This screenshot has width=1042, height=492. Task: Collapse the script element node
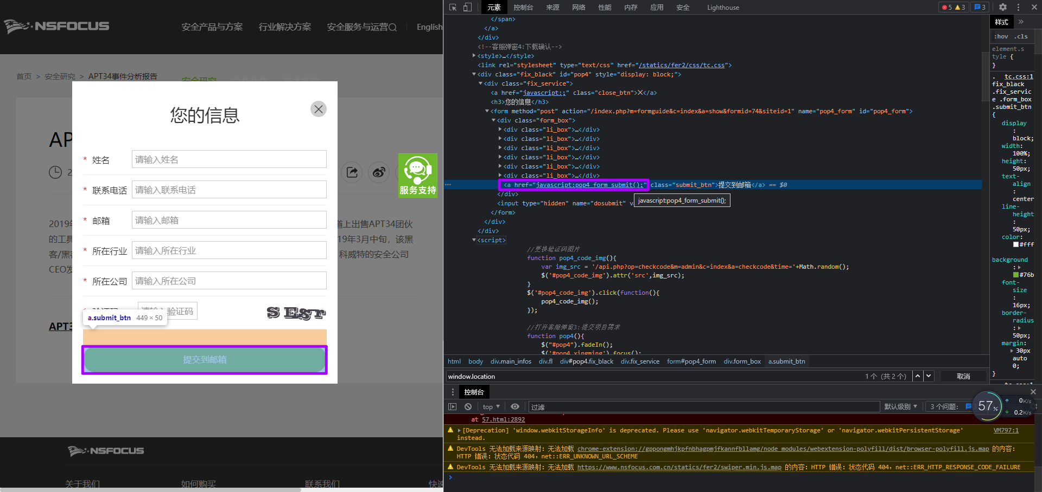coord(474,240)
